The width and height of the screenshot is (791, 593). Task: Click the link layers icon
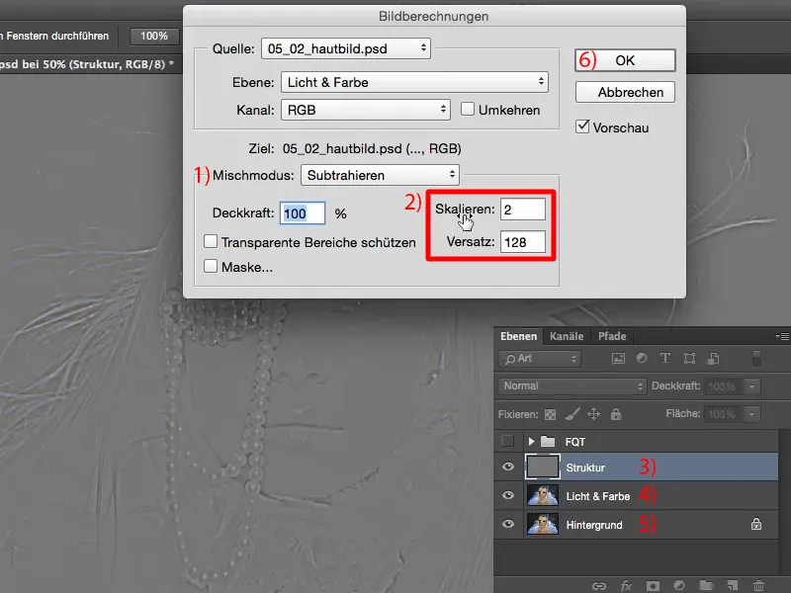pyautogui.click(x=599, y=585)
